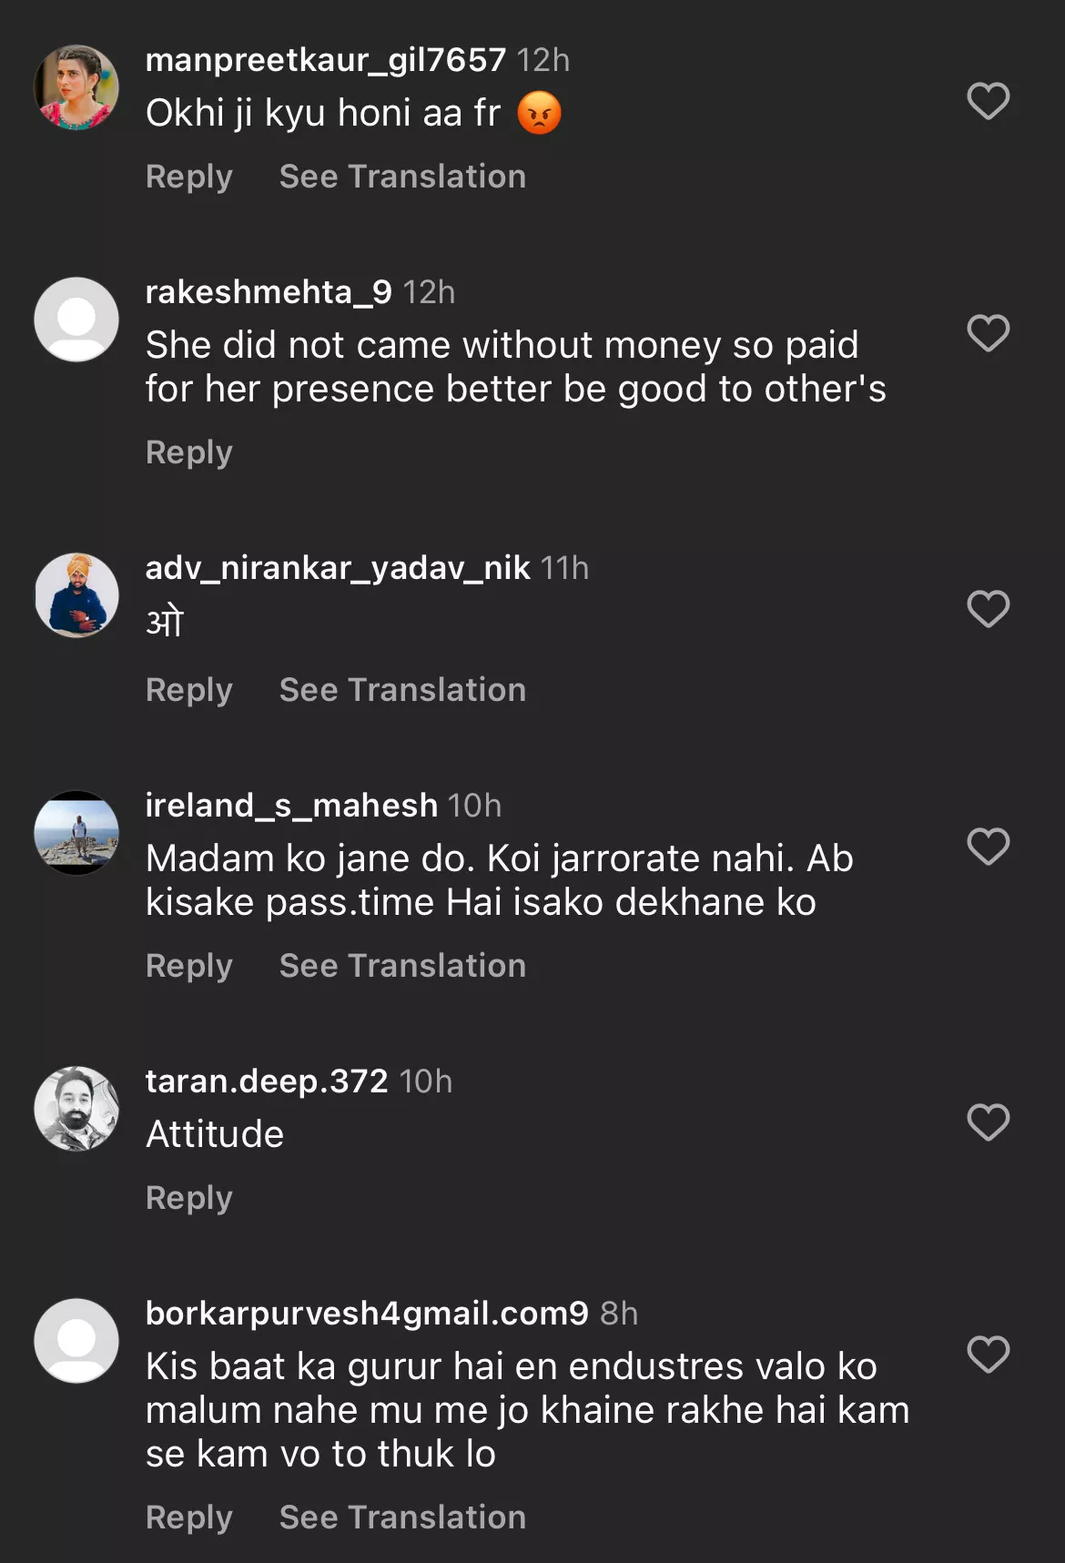Heart the comment by ireland_s_mahesh
The image size is (1065, 1563).
[988, 847]
